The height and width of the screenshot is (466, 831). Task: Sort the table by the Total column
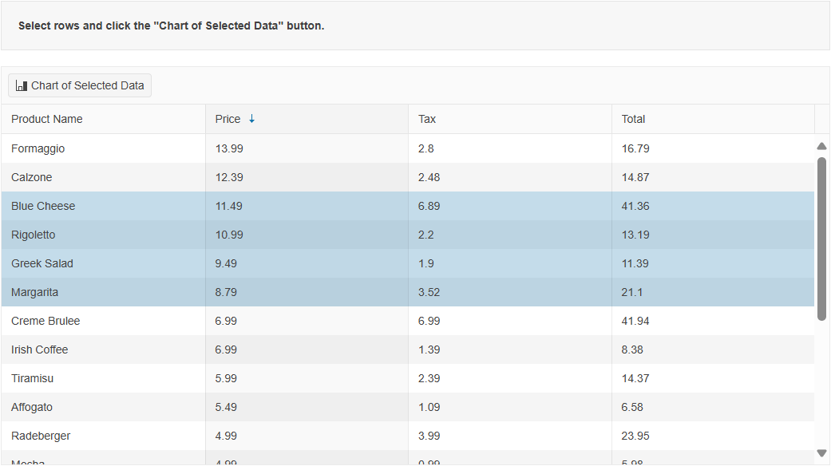coord(632,118)
